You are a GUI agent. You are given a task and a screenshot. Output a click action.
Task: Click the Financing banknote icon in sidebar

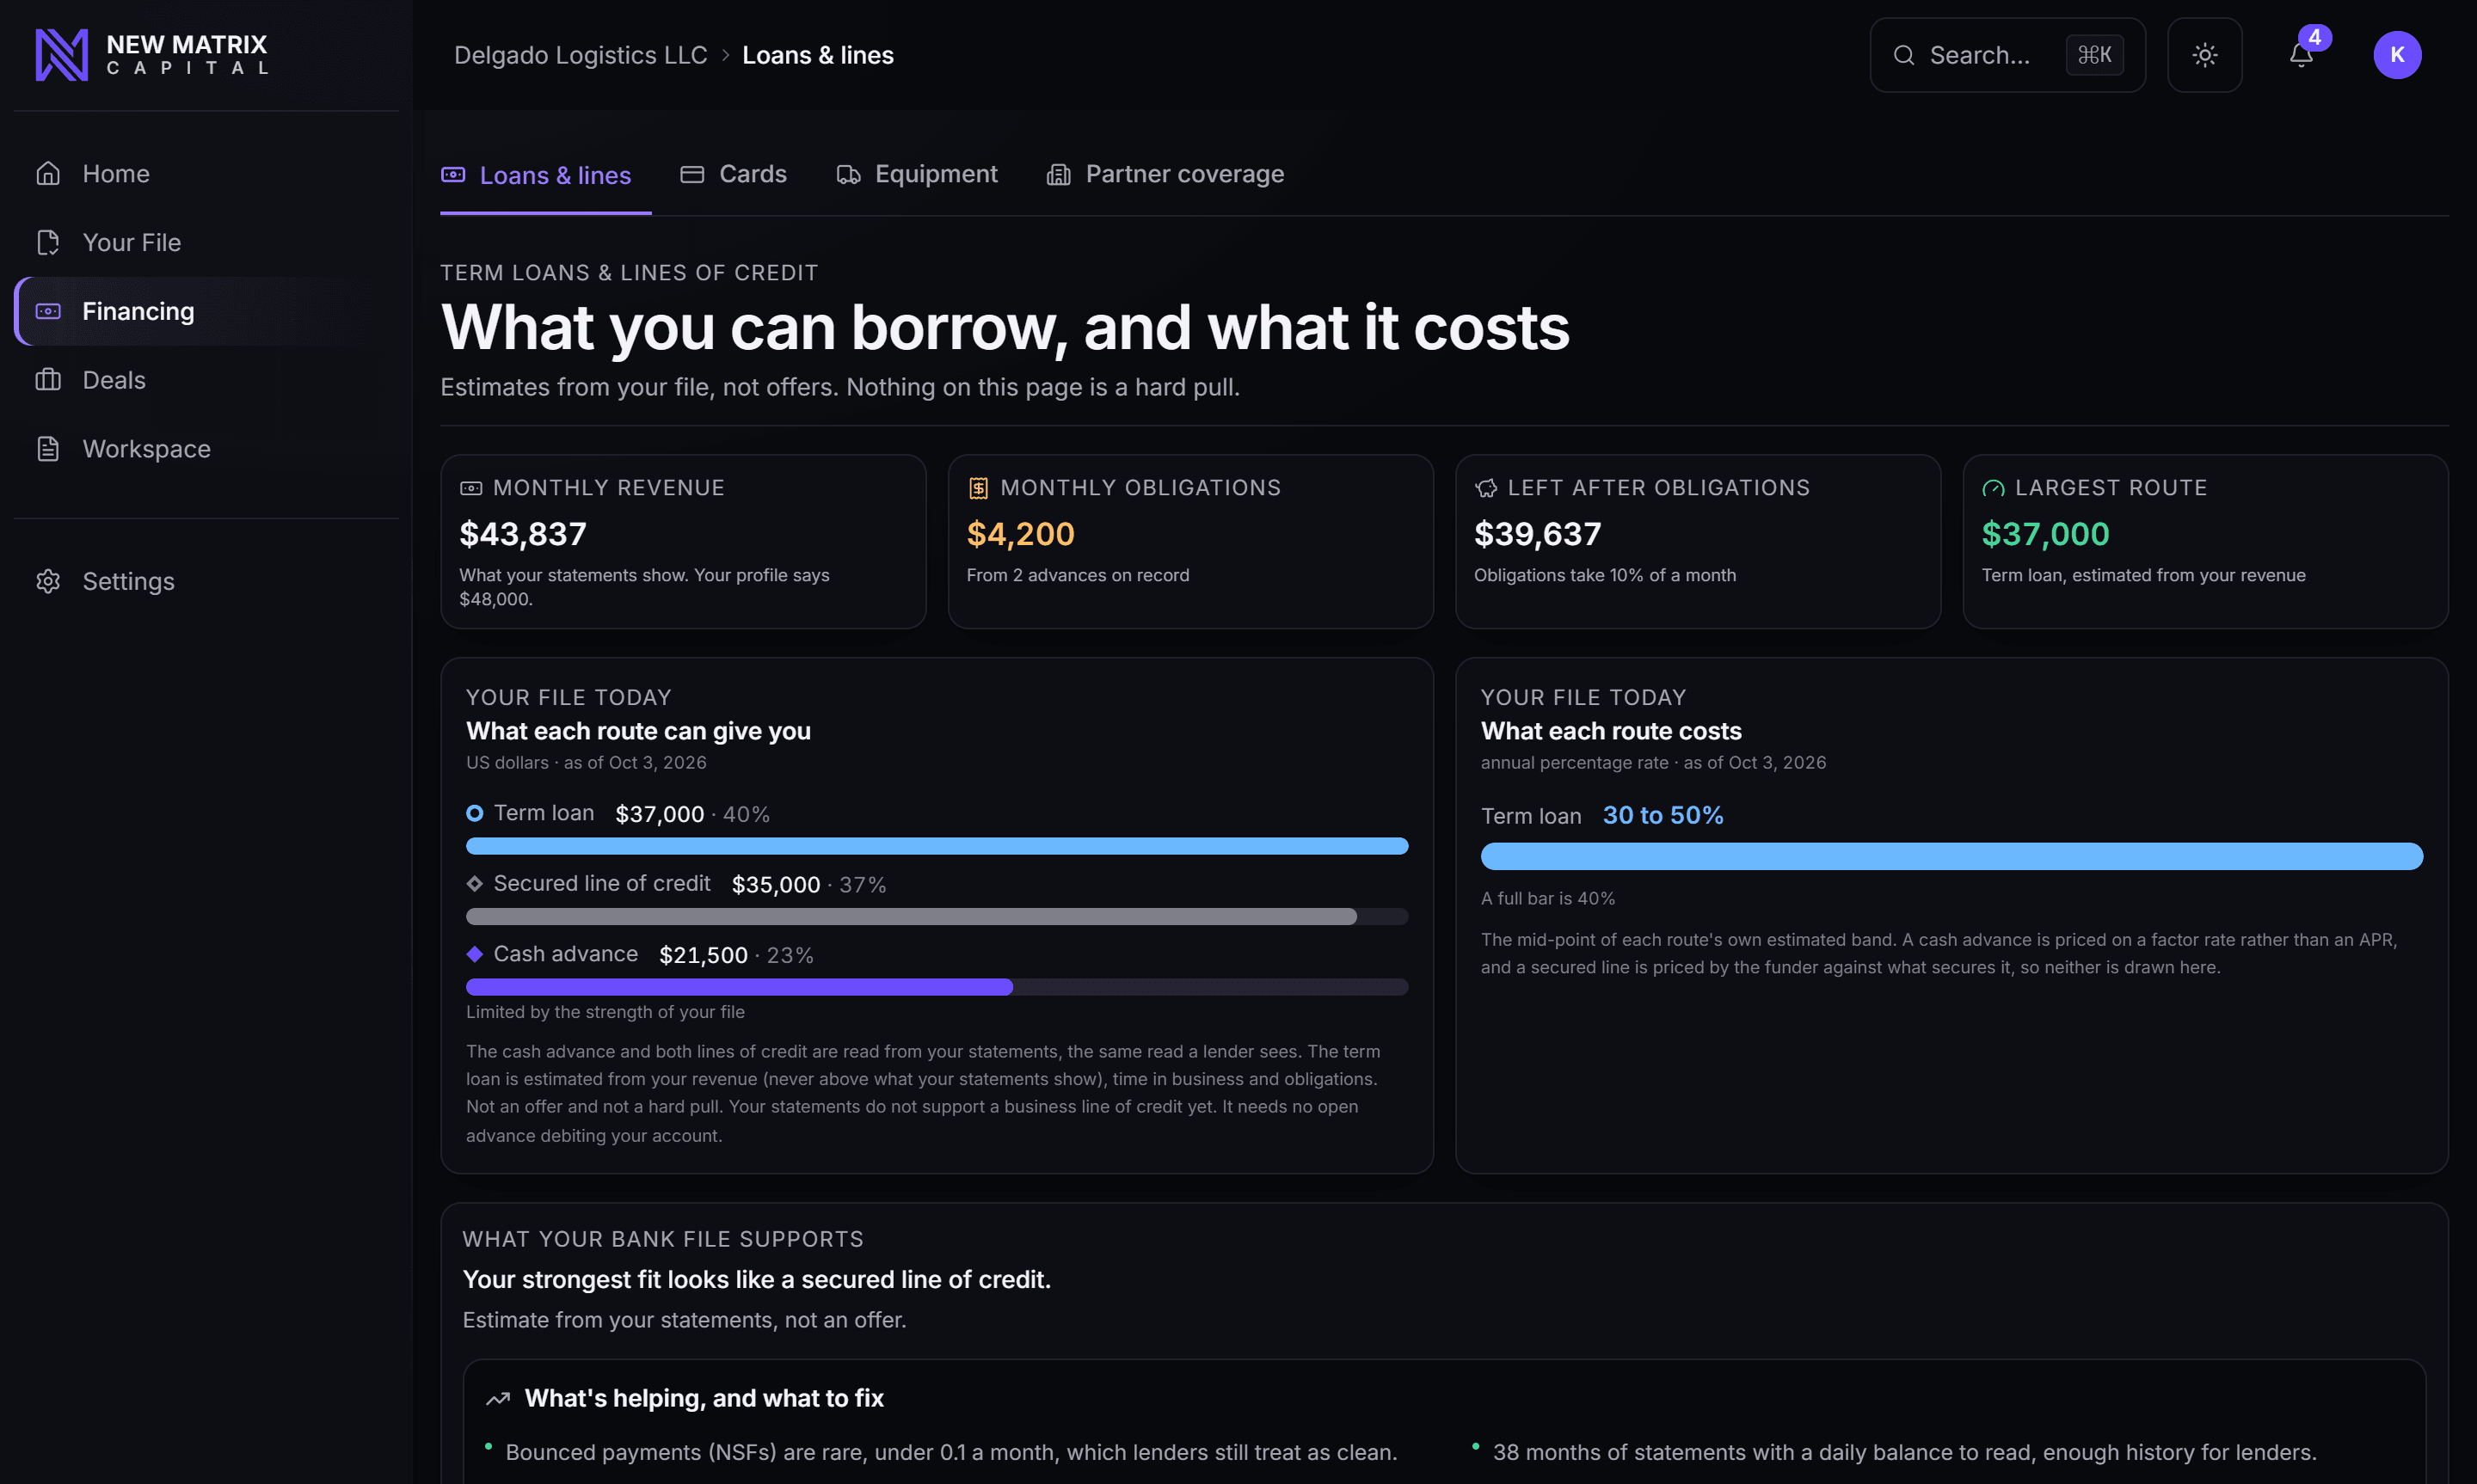(48, 311)
